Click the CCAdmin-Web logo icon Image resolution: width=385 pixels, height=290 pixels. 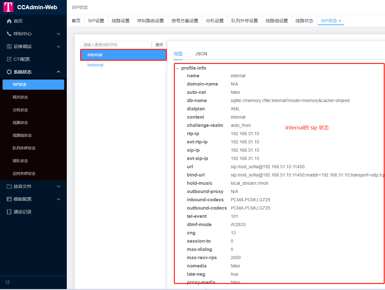pyautogui.click(x=8, y=7)
